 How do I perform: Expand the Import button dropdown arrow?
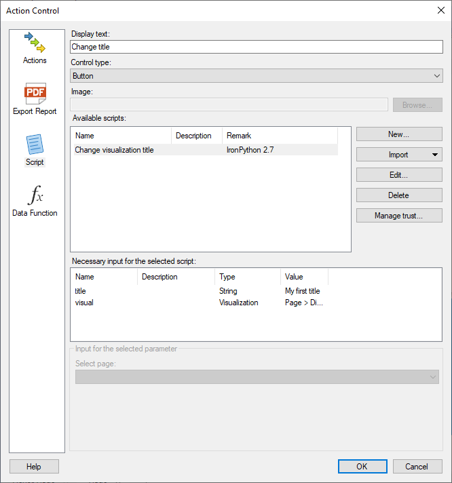(x=435, y=155)
